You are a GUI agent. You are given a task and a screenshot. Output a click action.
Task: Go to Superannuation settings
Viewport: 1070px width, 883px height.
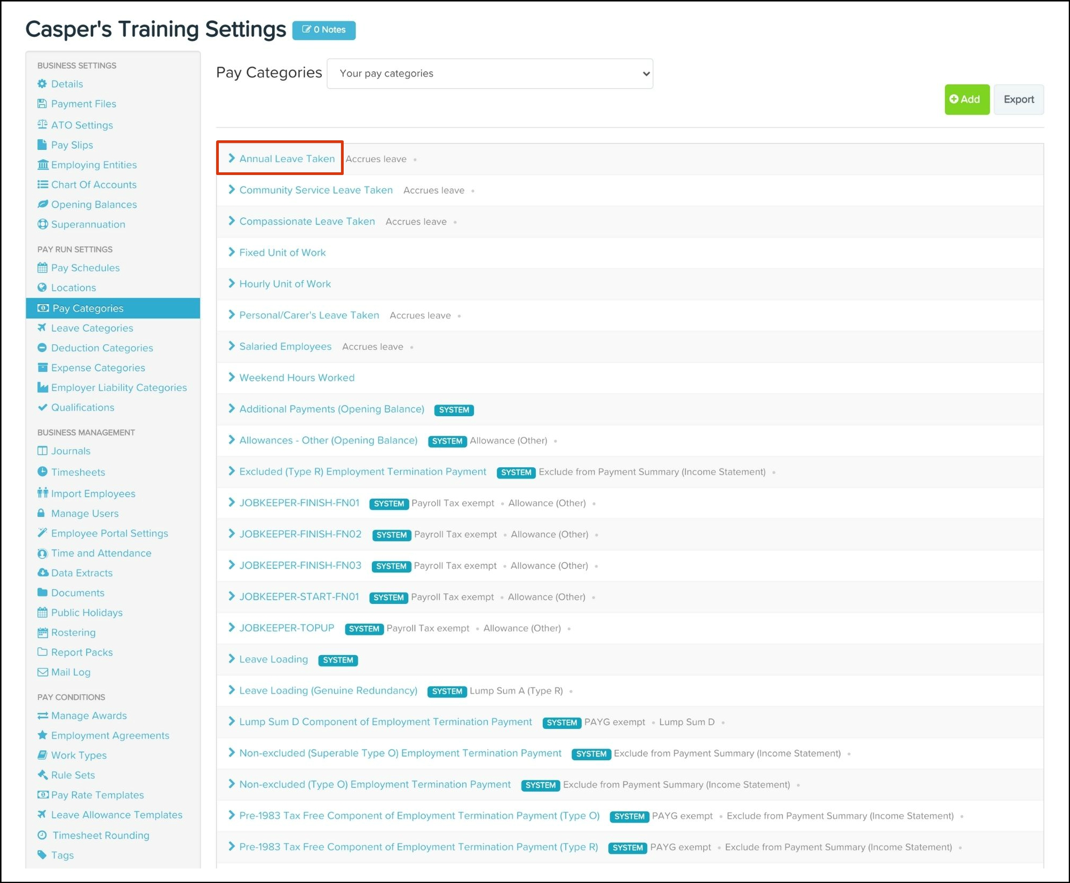(x=88, y=224)
